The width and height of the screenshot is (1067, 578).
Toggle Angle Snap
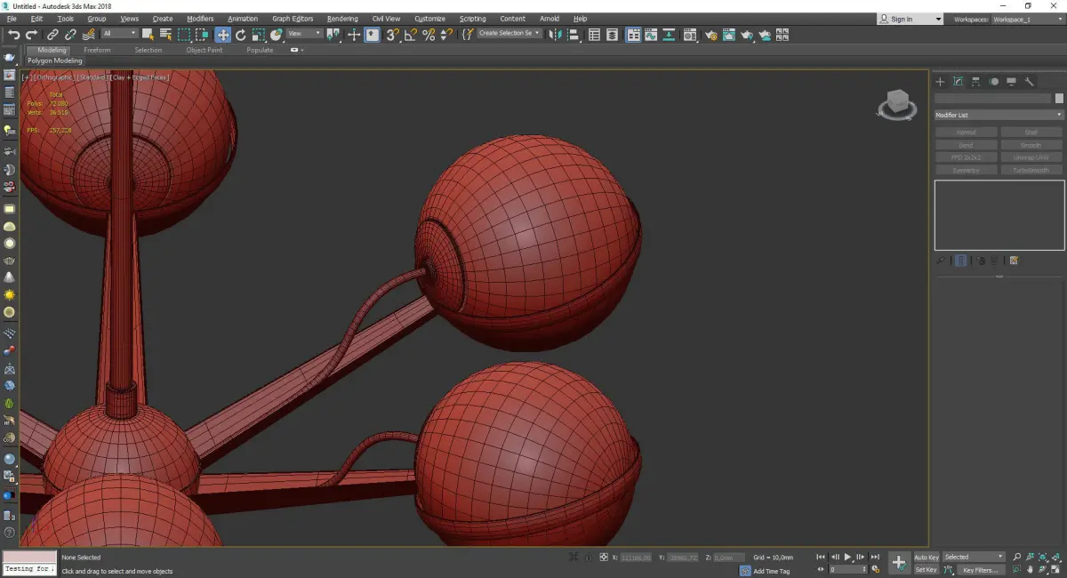click(x=410, y=35)
